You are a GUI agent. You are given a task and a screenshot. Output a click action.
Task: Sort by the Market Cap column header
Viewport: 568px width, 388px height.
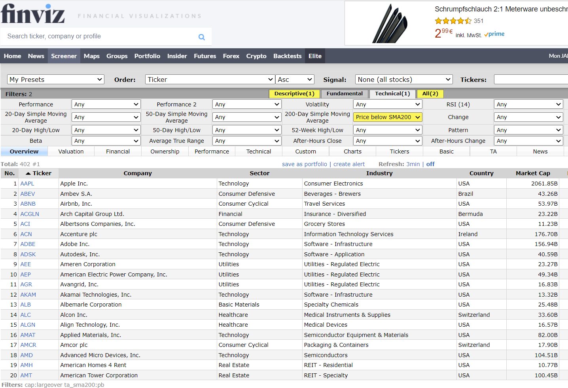coord(532,173)
